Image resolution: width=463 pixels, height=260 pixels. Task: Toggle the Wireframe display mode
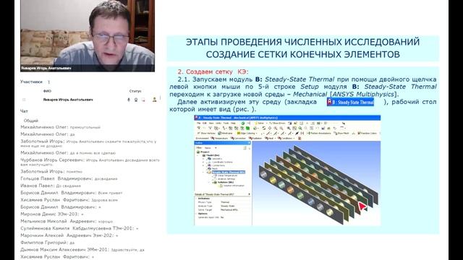225,133
